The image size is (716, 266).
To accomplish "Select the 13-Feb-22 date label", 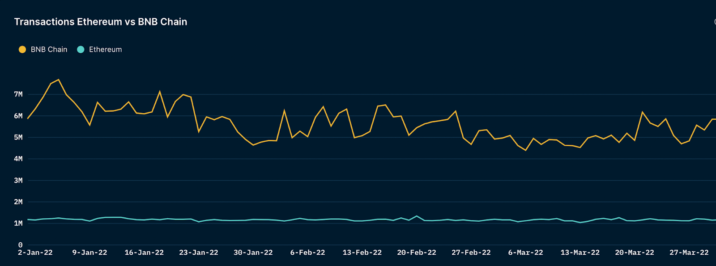I will tap(362, 253).
